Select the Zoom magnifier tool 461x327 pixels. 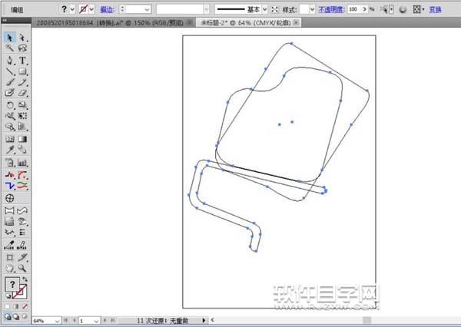pos(22,268)
